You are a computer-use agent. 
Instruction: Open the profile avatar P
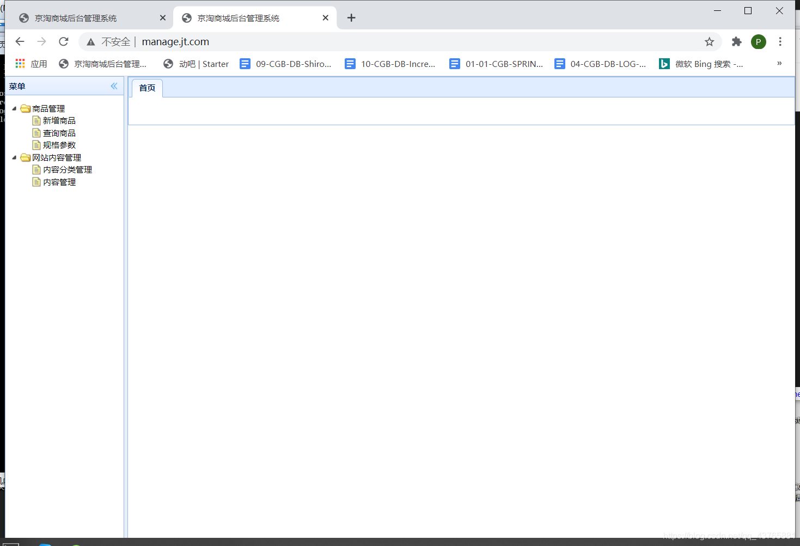[759, 41]
